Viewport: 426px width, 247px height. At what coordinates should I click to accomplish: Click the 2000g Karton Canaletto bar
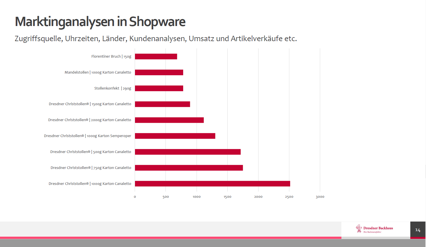[169, 120]
